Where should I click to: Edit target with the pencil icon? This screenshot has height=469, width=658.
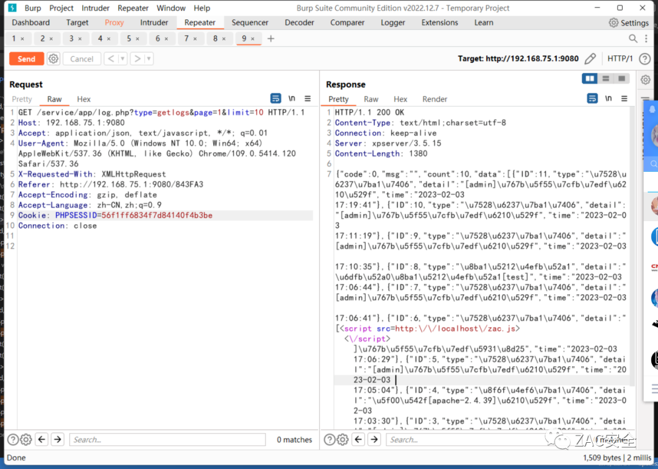(x=590, y=58)
